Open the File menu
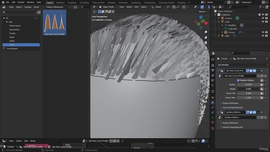Image resolution: width=270 pixels, height=152 pixels. click(8, 3)
